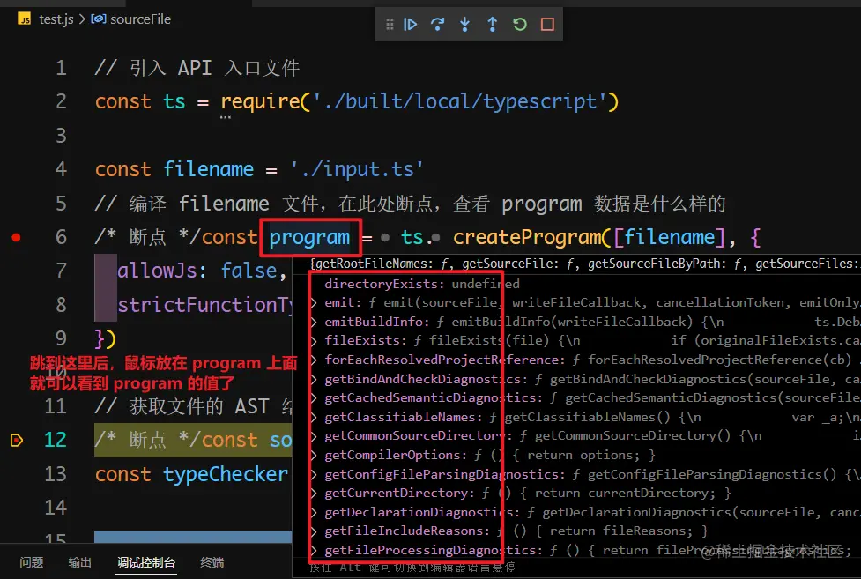The width and height of the screenshot is (861, 579).
Task: Switch to the 输出 tab
Action: tap(79, 562)
